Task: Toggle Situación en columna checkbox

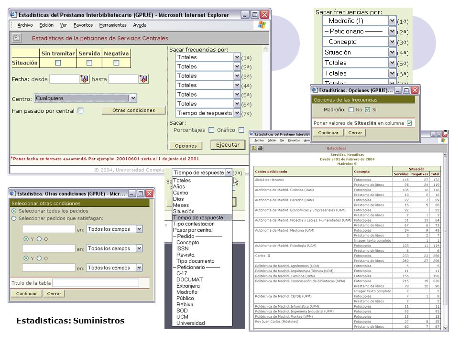Action: coord(409,123)
